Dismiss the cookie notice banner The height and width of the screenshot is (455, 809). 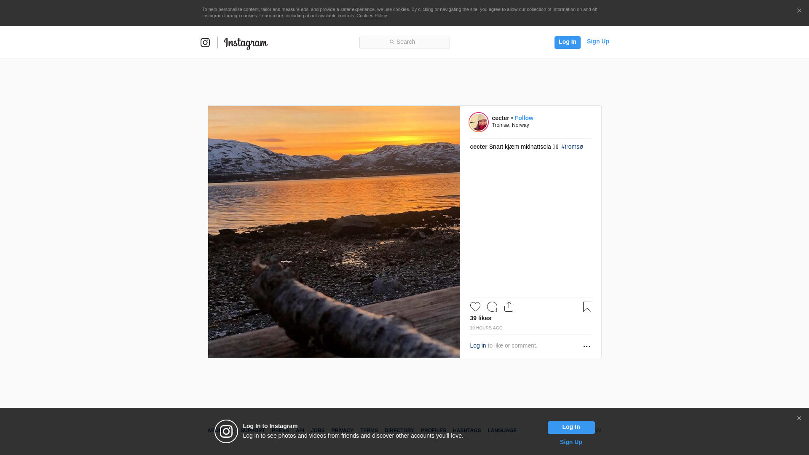tap(799, 11)
